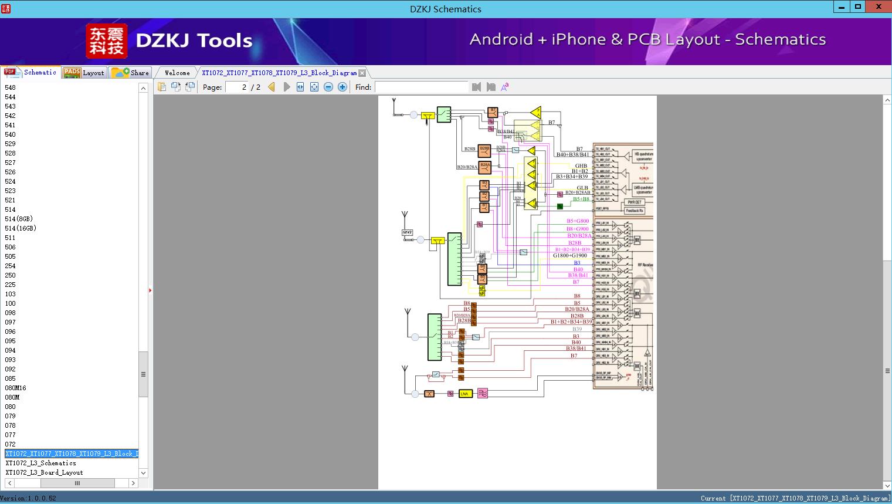Click the previous page arrow icon
Image resolution: width=892 pixels, height=504 pixels.
[x=272, y=87]
